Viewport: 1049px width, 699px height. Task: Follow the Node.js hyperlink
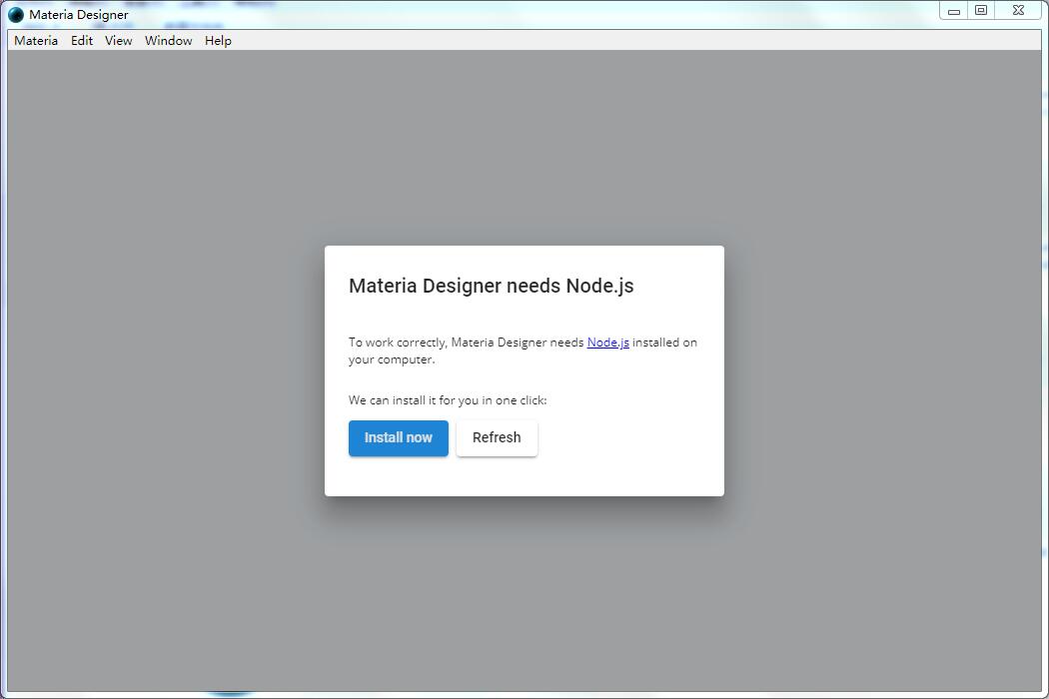(x=607, y=343)
